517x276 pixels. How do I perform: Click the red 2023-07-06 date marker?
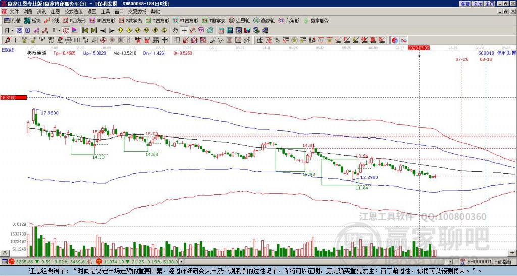(419, 48)
